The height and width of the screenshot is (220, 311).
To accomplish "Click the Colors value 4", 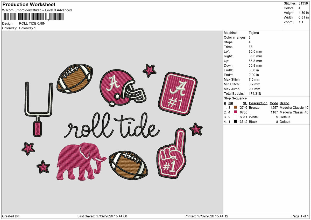I will point(300,8).
